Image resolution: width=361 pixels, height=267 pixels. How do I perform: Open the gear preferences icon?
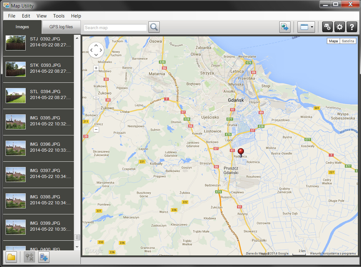click(x=340, y=27)
